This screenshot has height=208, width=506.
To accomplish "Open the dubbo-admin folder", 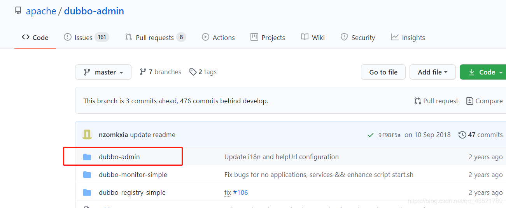I will [119, 157].
